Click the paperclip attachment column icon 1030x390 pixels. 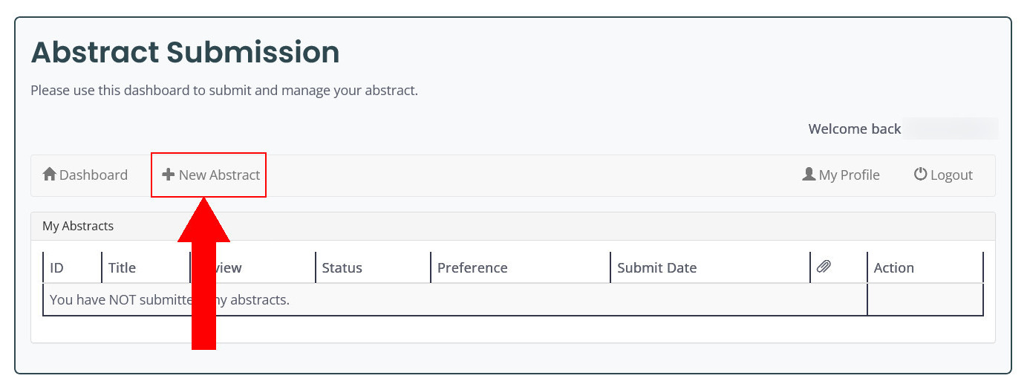(x=824, y=267)
